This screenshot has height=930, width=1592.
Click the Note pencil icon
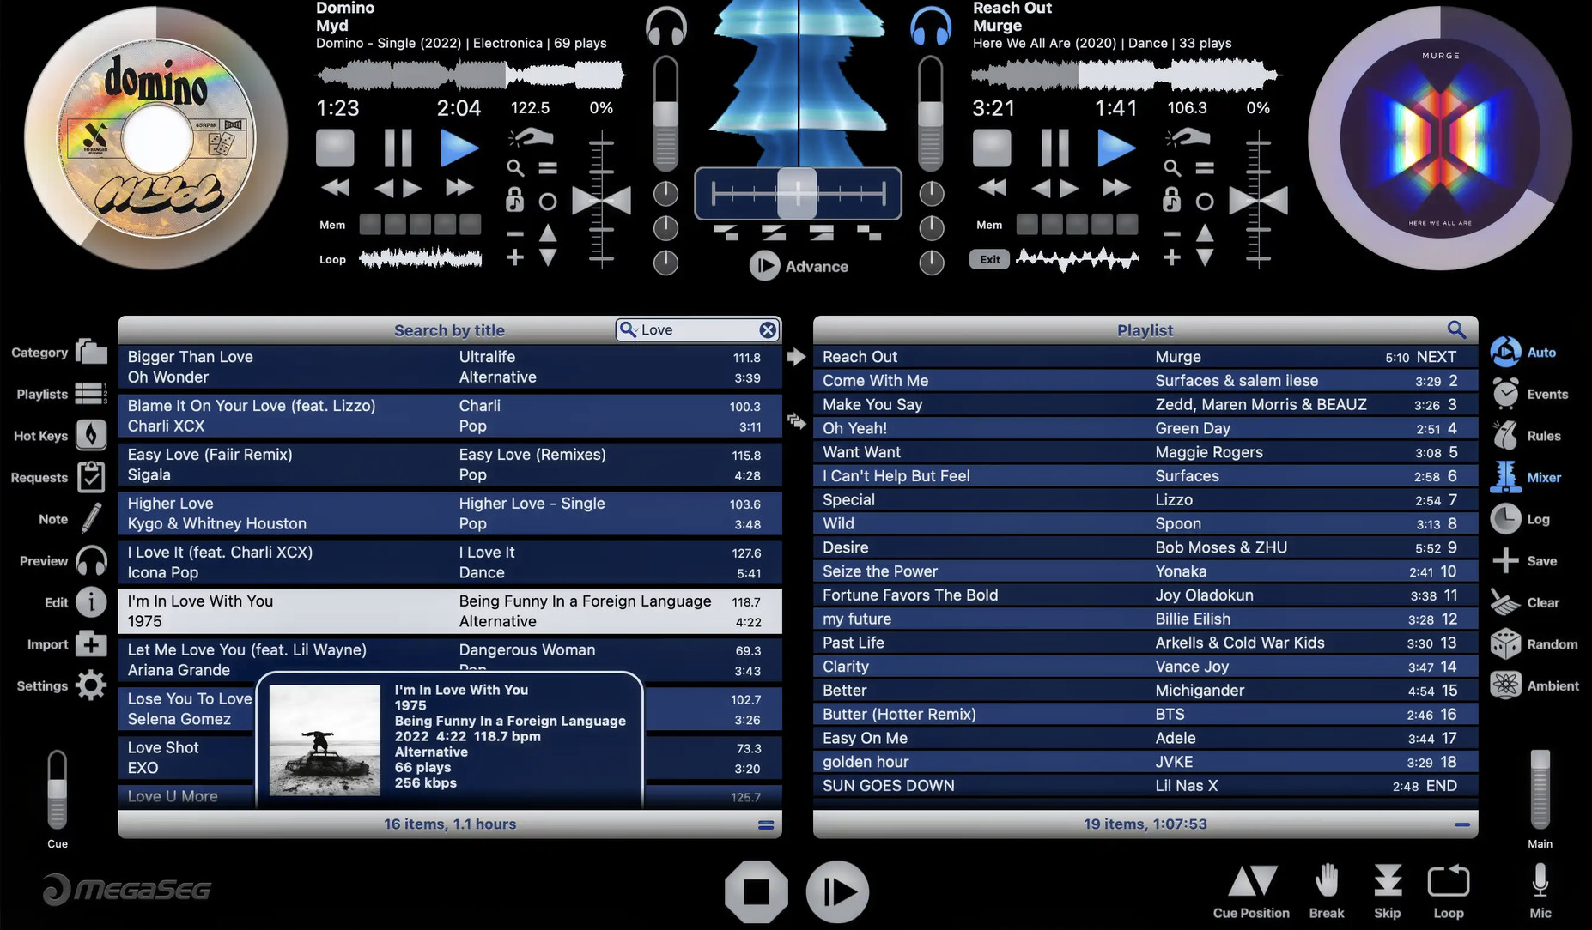[x=91, y=518]
